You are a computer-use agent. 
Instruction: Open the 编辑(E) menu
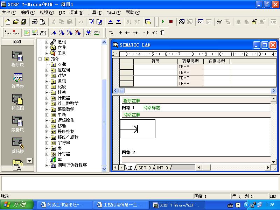click(28, 13)
